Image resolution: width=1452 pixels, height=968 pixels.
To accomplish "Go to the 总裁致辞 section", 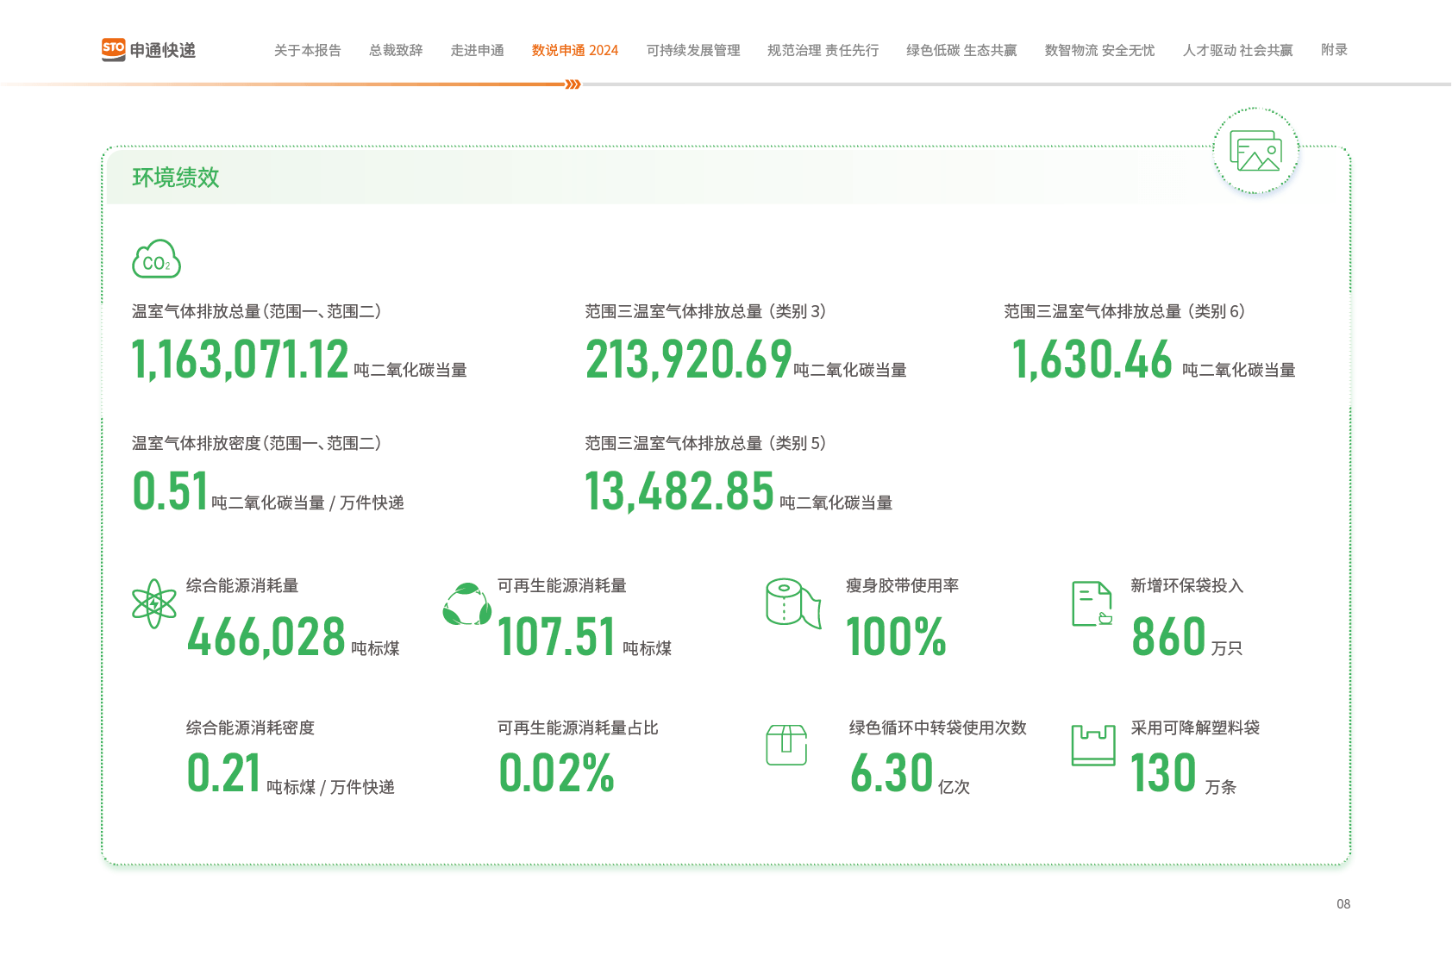I will (x=396, y=50).
